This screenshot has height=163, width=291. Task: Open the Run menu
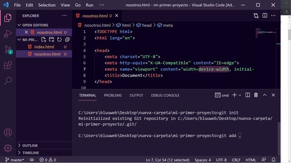90,5
